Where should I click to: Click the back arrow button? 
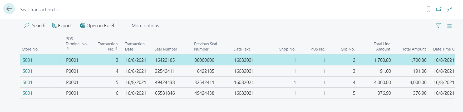pyautogui.click(x=9, y=9)
